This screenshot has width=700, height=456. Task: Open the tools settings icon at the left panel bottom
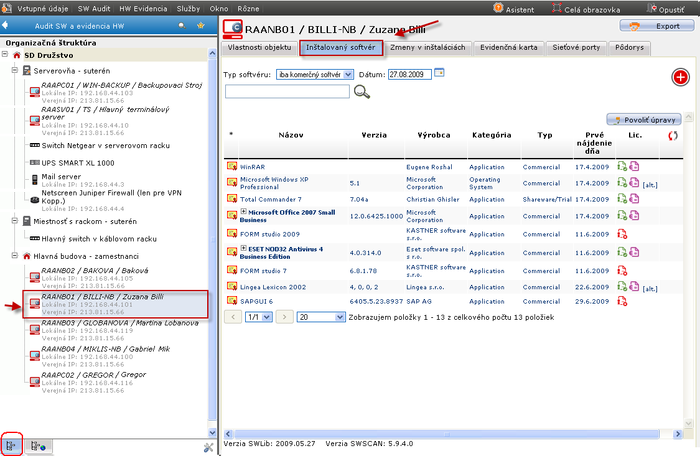[208, 447]
